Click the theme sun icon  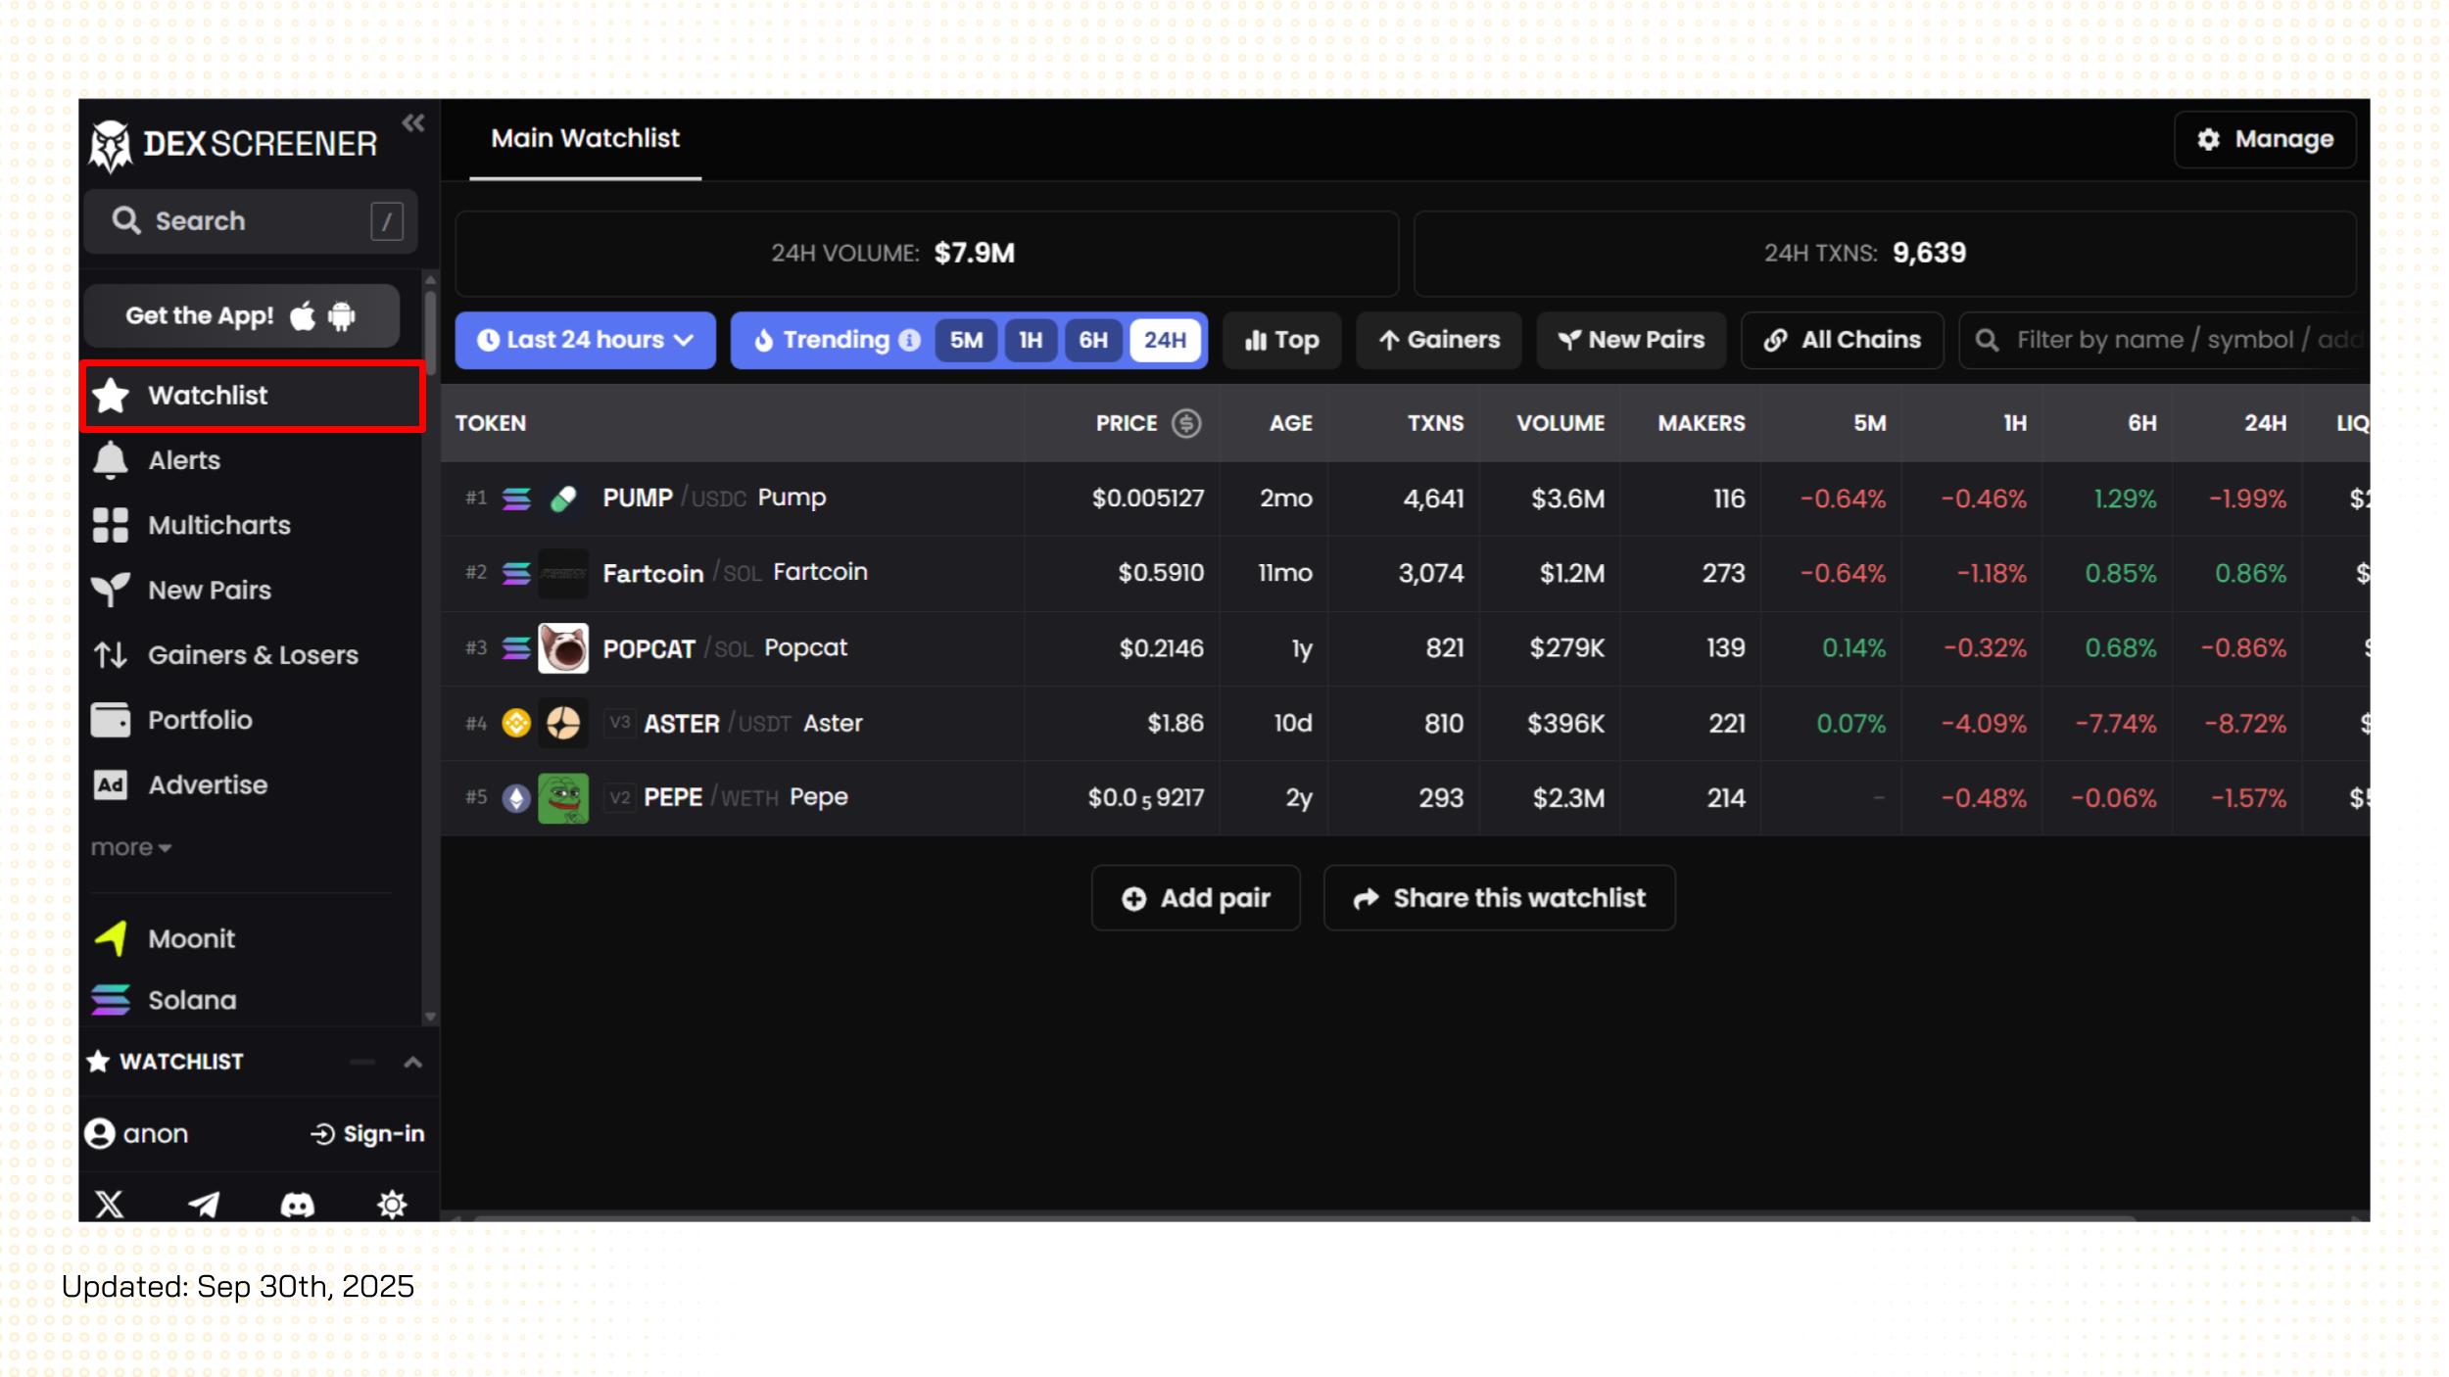392,1204
